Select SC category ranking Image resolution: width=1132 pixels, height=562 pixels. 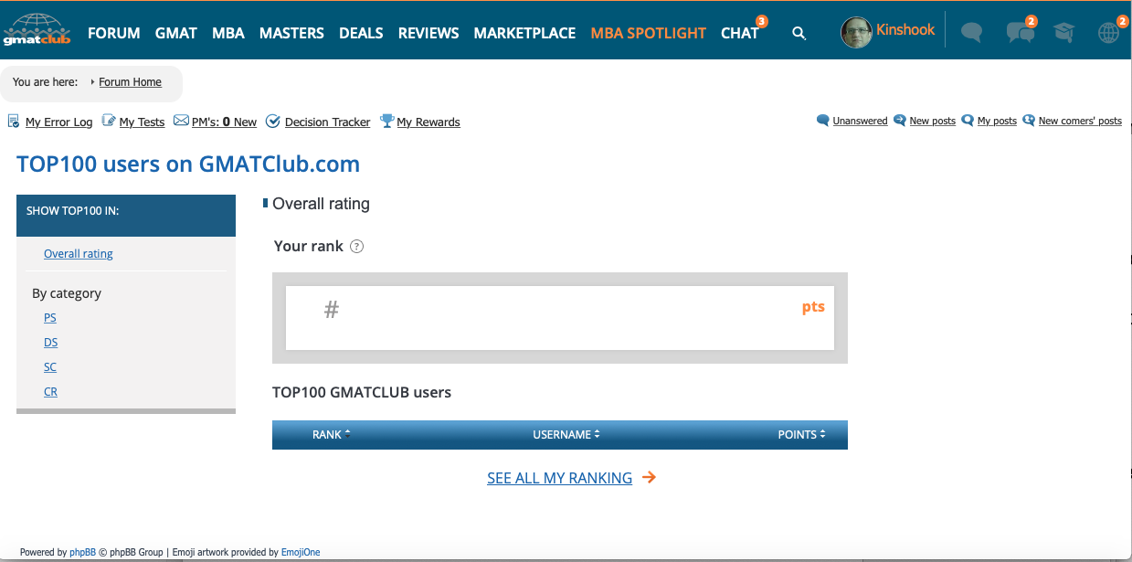[x=50, y=366]
